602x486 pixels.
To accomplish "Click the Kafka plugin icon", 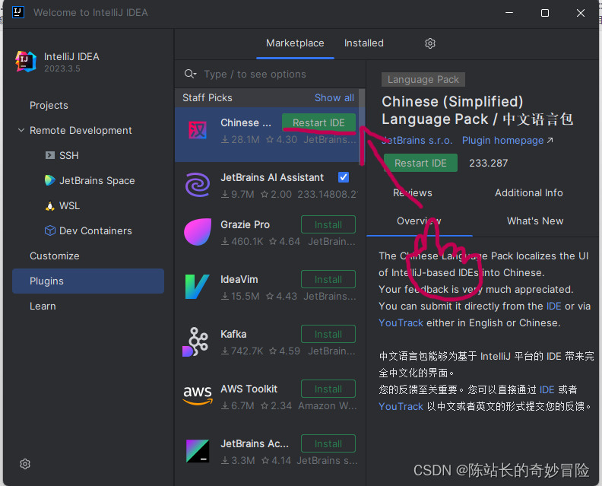I will coord(195,341).
